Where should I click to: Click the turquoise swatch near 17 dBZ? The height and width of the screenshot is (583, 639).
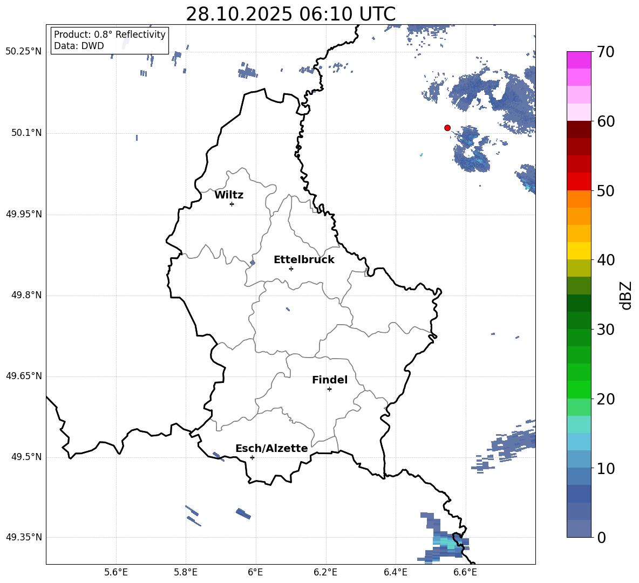(x=579, y=424)
